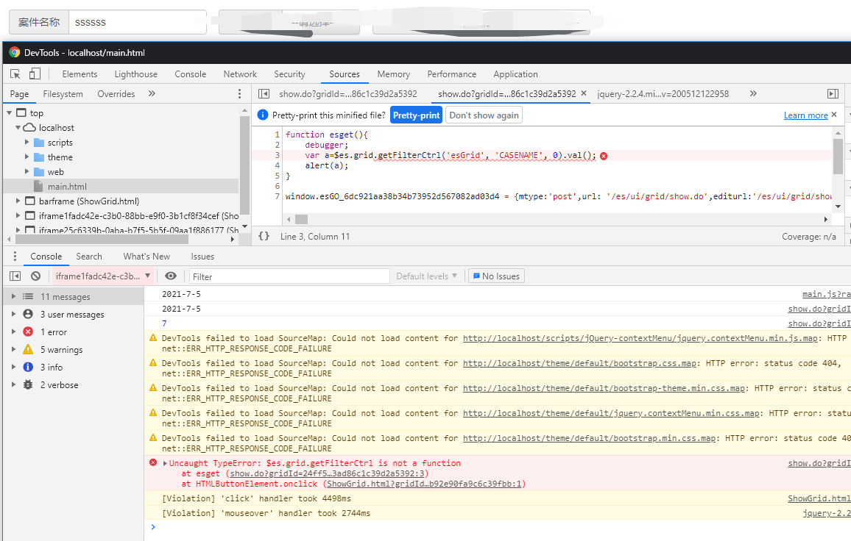Screen dimensions: 851x541
Task: Open main.html in the file tree
Action: pos(67,187)
